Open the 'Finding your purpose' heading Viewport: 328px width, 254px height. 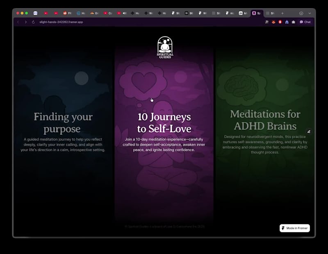coord(63,123)
